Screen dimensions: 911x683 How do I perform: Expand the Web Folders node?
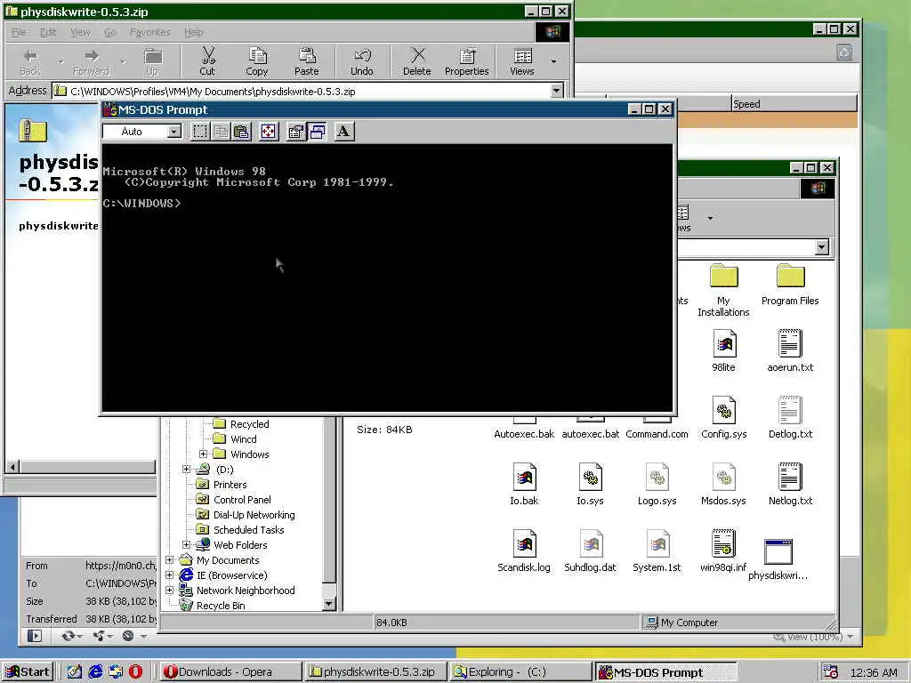click(186, 545)
